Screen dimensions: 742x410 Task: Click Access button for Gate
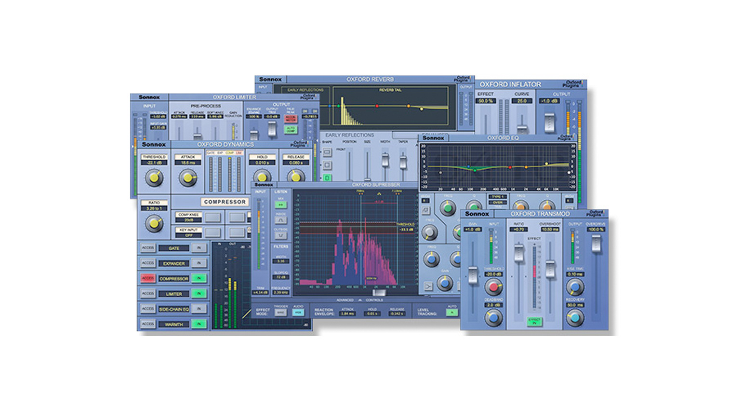148,248
